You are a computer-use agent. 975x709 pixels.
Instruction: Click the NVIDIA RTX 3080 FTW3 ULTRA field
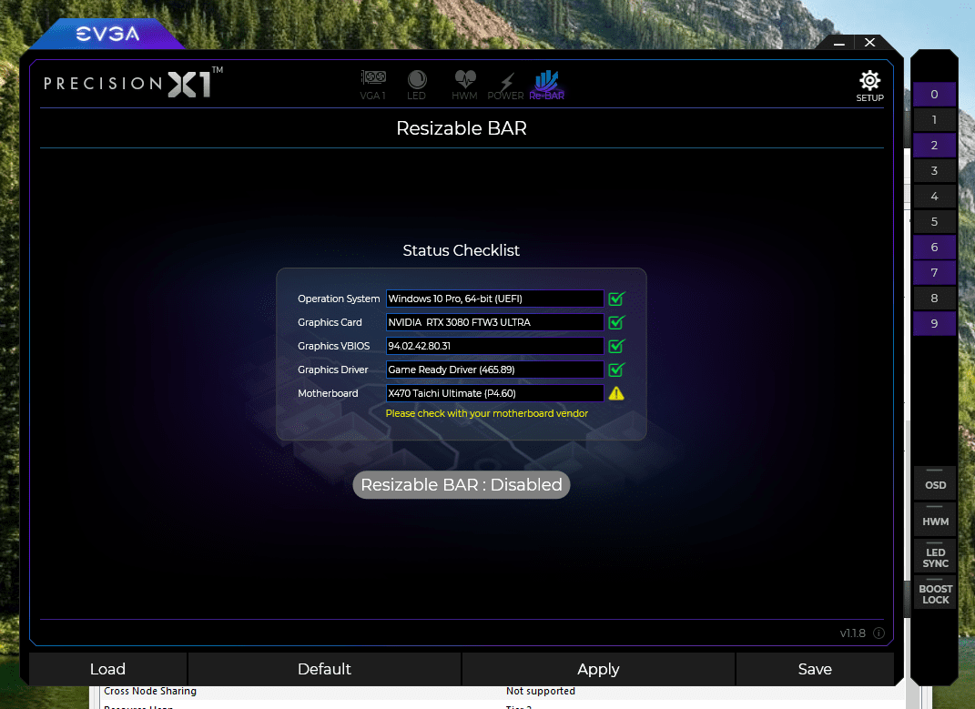tap(494, 322)
